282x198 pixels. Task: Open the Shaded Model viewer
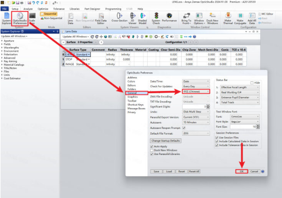pyautogui.click(x=142, y=19)
